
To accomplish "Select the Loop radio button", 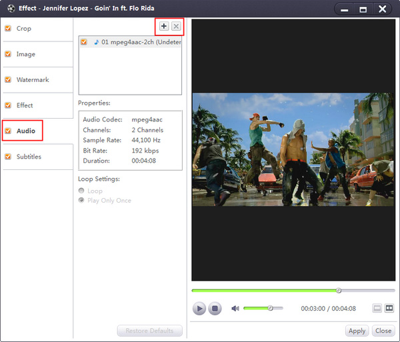I will pyautogui.click(x=82, y=191).
